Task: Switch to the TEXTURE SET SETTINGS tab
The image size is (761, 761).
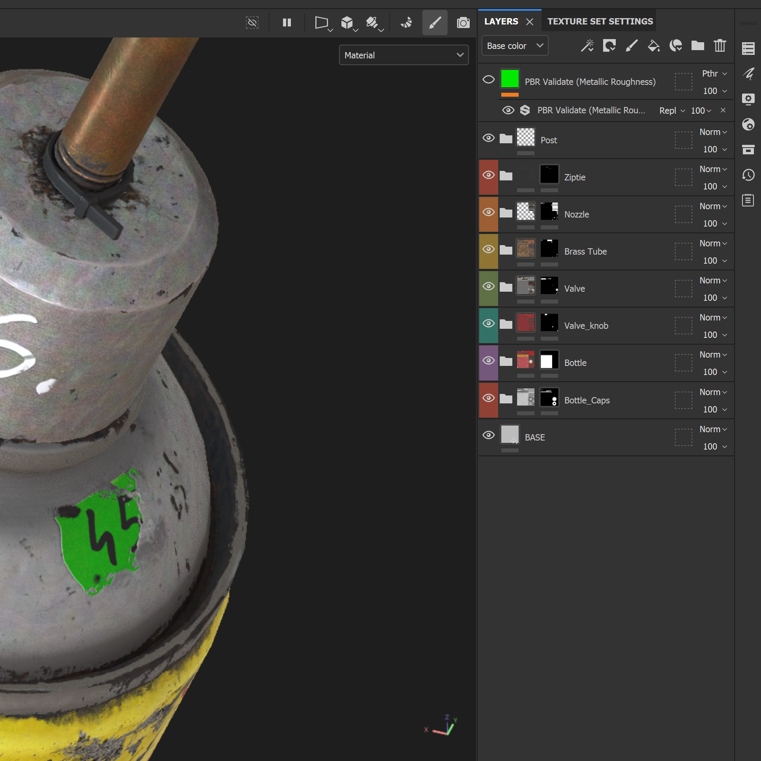Action: click(598, 21)
